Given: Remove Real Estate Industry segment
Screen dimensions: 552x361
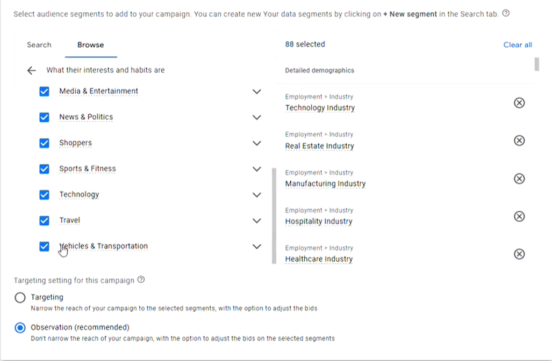Looking at the screenshot, I should click(519, 141).
